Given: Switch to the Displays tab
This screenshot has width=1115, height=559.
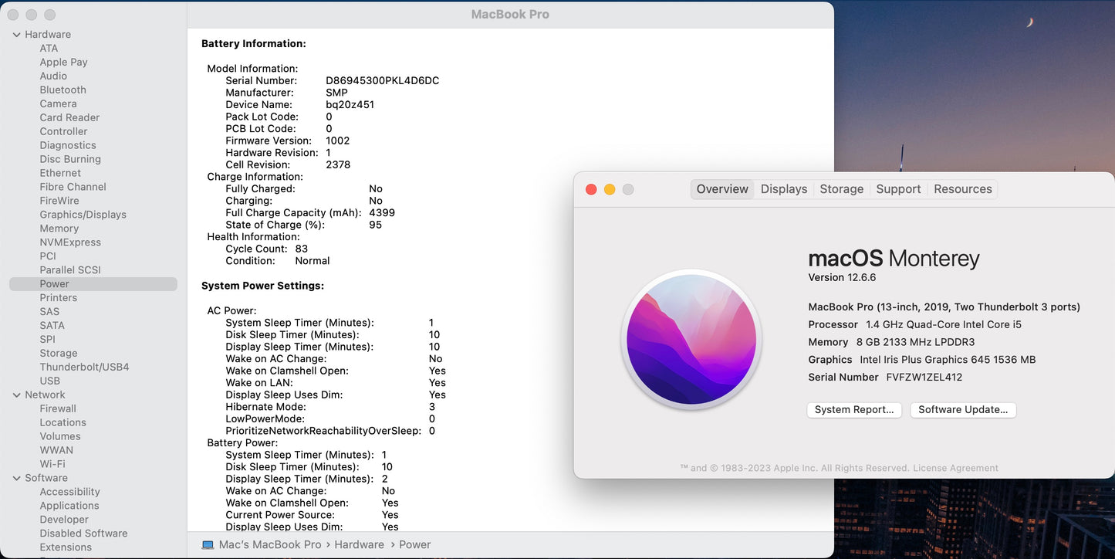Looking at the screenshot, I should pyautogui.click(x=783, y=188).
